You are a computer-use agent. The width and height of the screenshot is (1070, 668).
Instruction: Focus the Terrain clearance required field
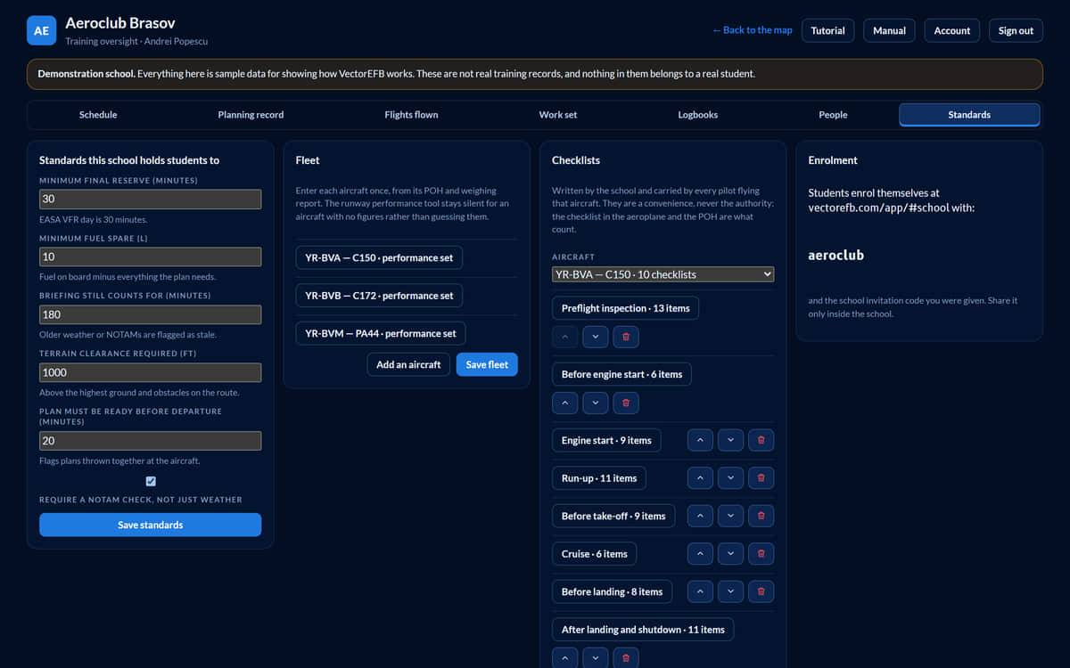pyautogui.click(x=151, y=373)
